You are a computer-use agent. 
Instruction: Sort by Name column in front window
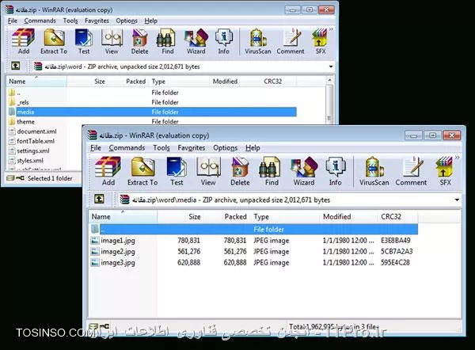123,217
